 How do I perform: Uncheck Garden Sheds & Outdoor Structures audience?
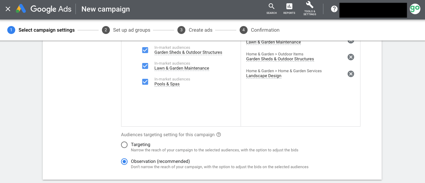point(145,50)
